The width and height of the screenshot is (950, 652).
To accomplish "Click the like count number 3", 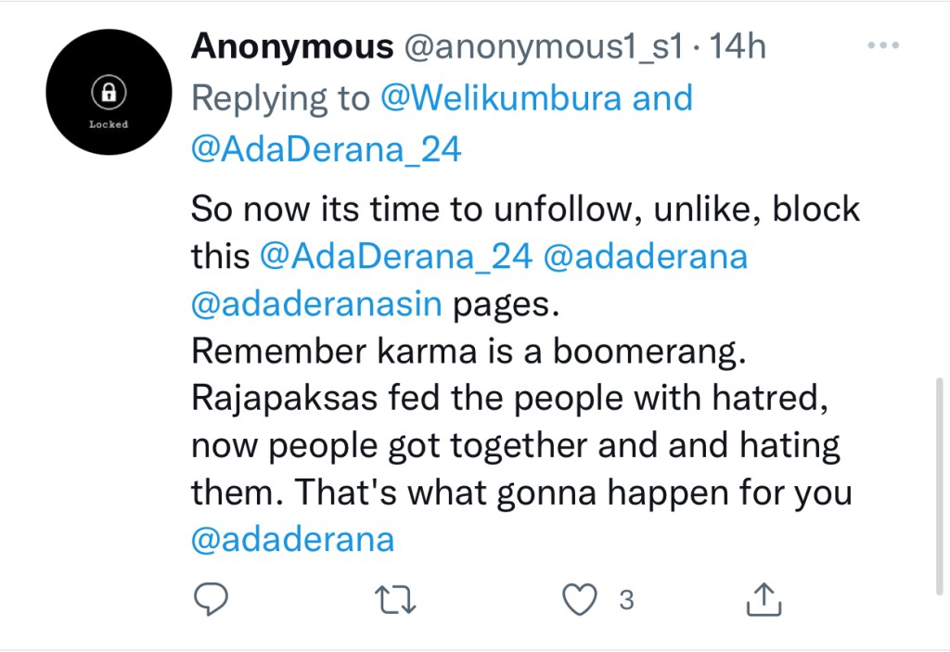I will tap(626, 601).
